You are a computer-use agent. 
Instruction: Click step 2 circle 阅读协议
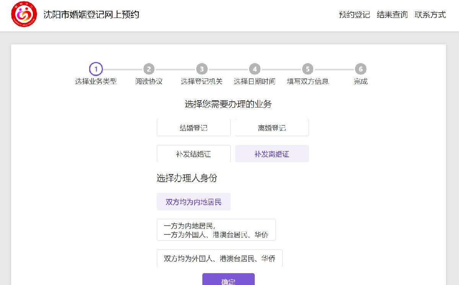pyautogui.click(x=149, y=69)
